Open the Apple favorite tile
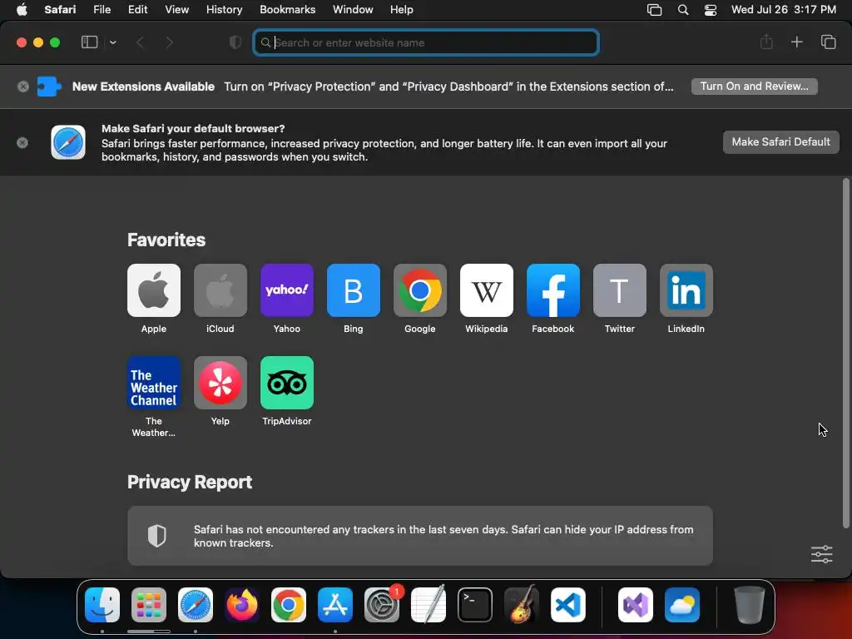Viewport: 852px width, 639px height. click(x=154, y=290)
